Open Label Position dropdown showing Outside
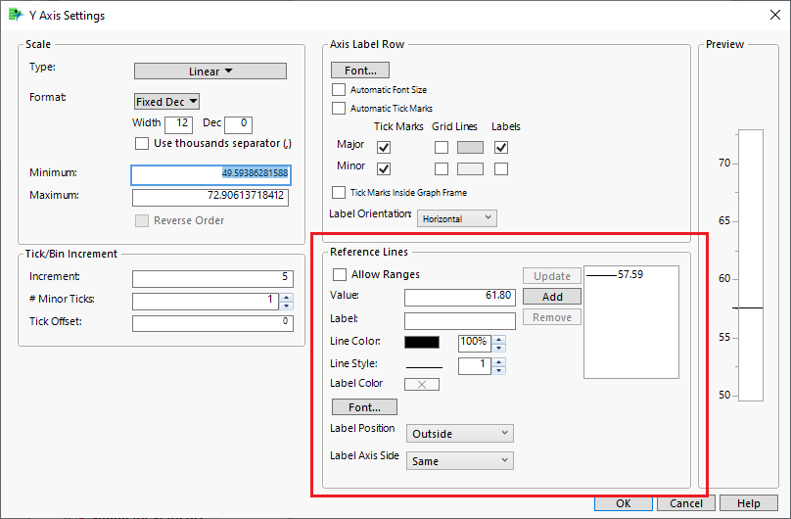Viewport: 791px width, 519px height. coord(460,433)
